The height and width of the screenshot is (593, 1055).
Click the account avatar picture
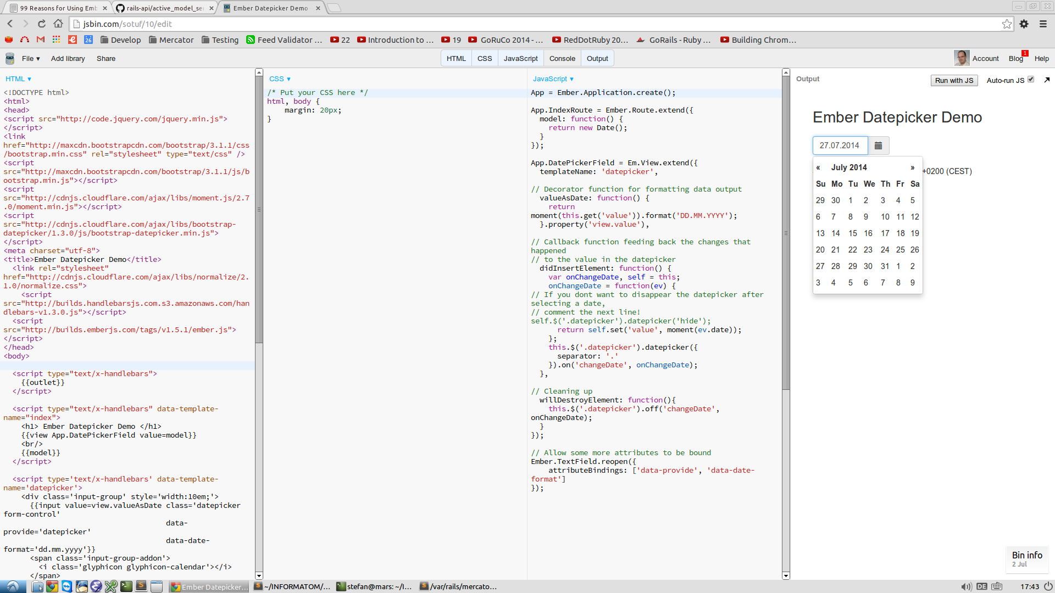point(962,58)
